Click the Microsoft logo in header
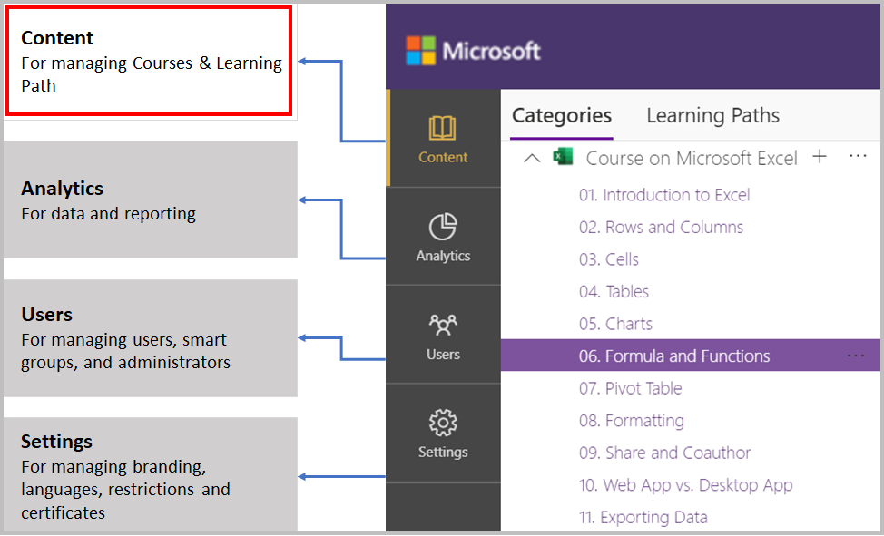Screen dimensions: 884x536 tap(420, 50)
